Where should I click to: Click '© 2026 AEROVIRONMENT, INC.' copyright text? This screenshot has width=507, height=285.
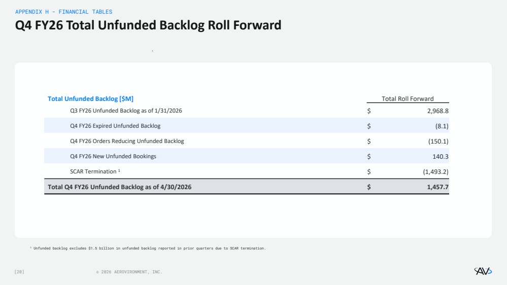pyautogui.click(x=129, y=272)
